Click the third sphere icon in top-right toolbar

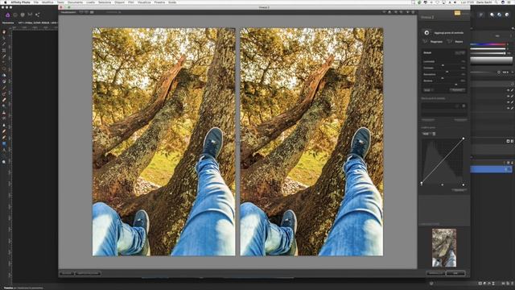tap(507, 14)
